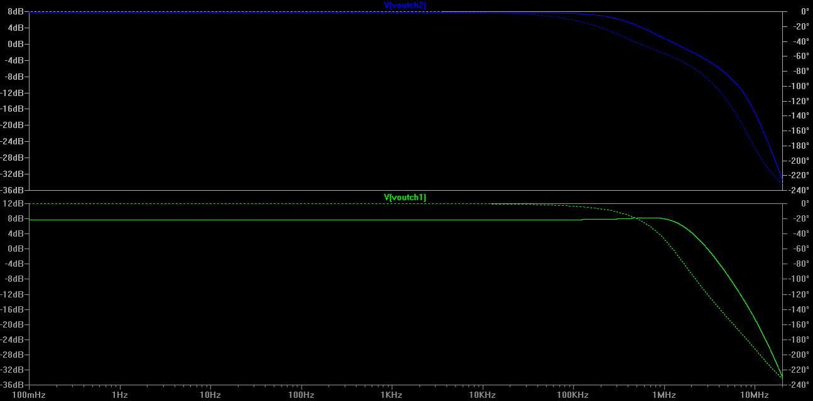This screenshot has height=401, width=813.
Task: Click -40° on the lower pane's phase axis
Action: click(x=800, y=233)
